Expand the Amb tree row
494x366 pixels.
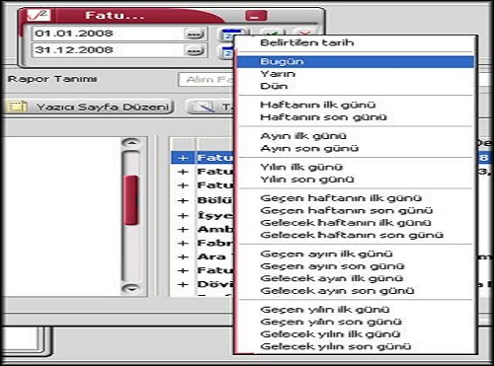click(183, 229)
